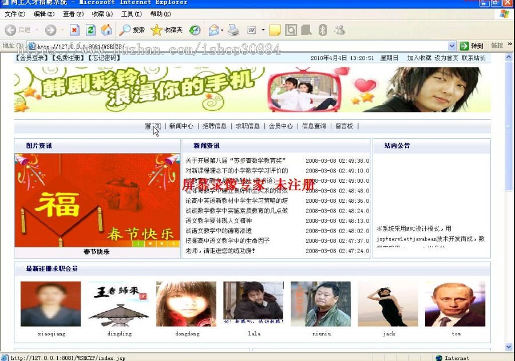Click the Internet zone icon in status bar

[439, 357]
